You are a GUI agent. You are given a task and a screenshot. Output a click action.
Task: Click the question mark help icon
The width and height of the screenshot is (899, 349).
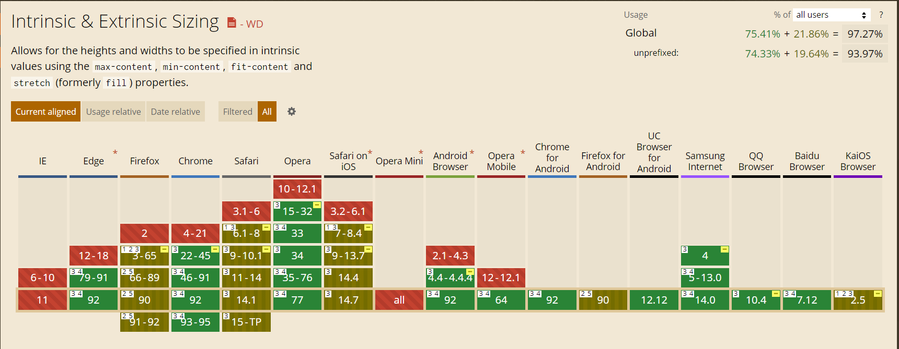coord(881,15)
